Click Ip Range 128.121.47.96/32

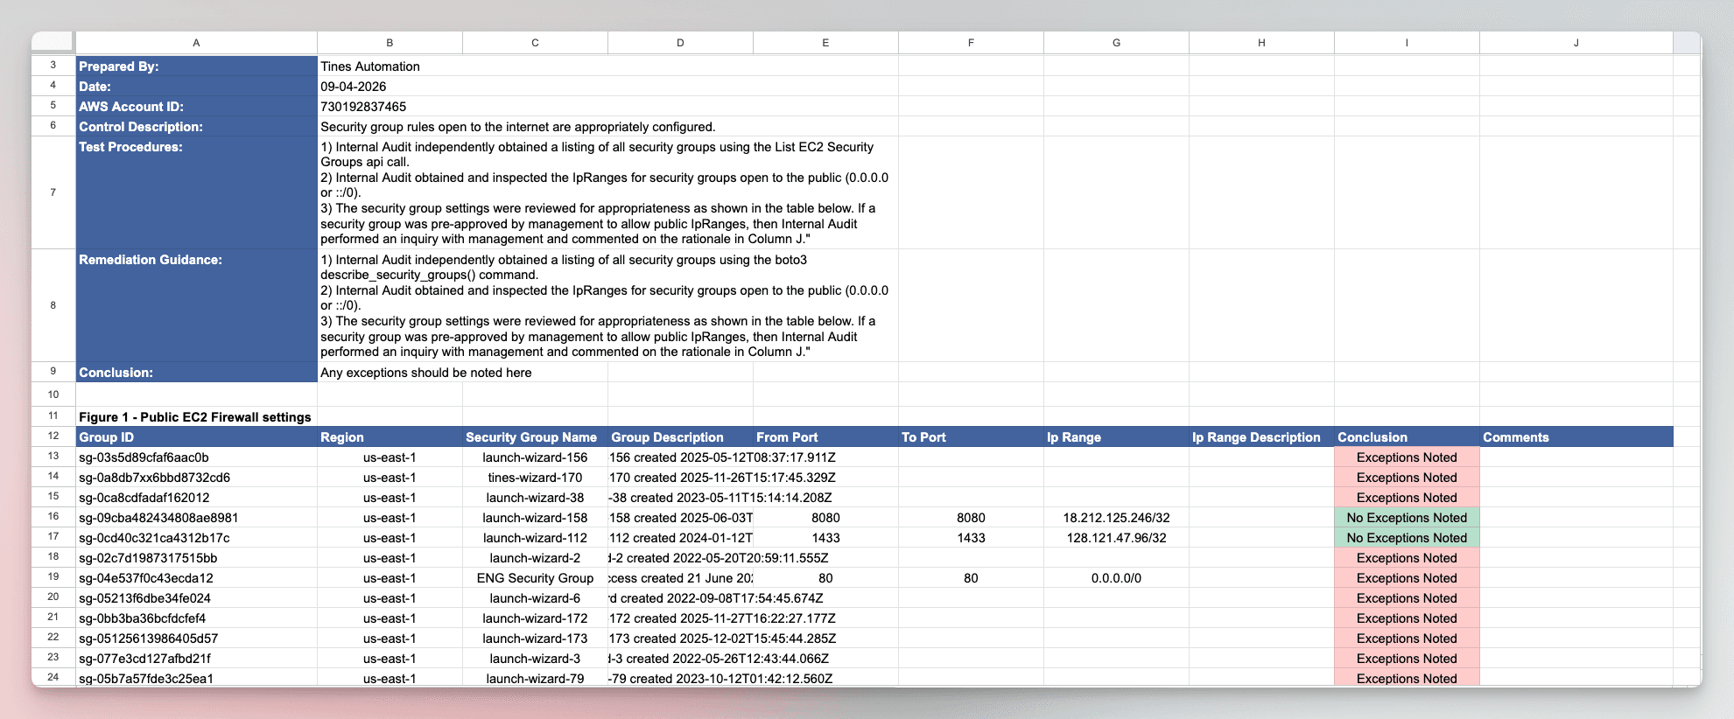pos(1116,537)
